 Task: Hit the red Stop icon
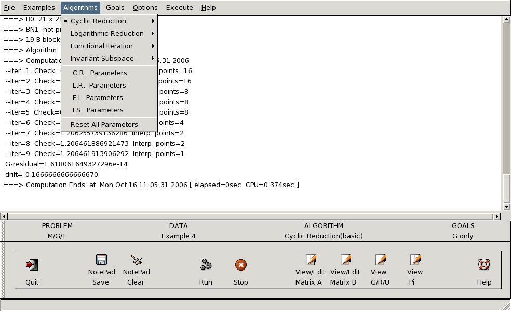tap(240, 265)
